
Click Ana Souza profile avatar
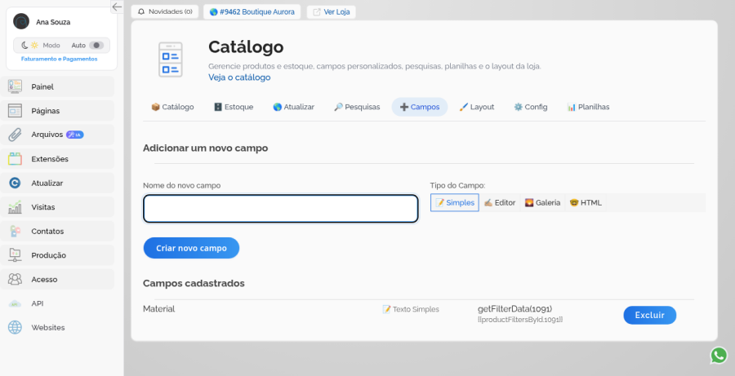(21, 21)
